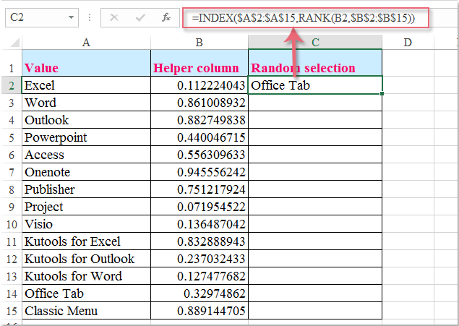Select empty cell C3 beside Word row

[x=315, y=103]
